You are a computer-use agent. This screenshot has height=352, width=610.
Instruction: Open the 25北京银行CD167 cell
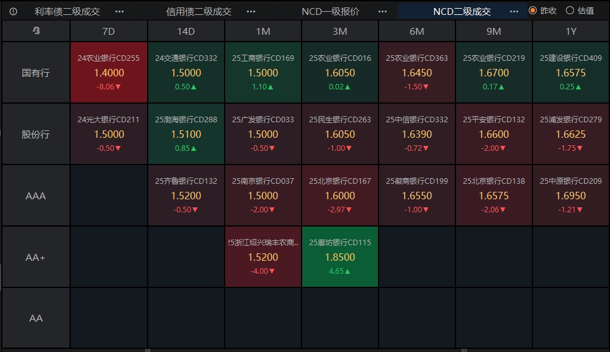click(340, 196)
